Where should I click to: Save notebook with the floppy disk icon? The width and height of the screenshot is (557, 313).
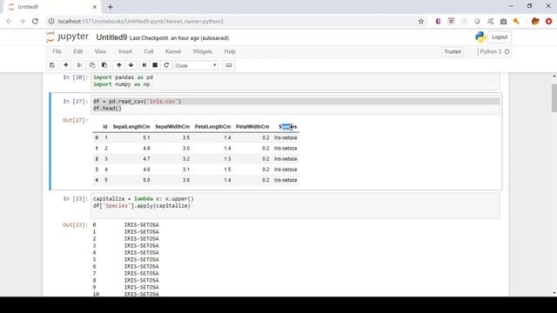click(52, 65)
